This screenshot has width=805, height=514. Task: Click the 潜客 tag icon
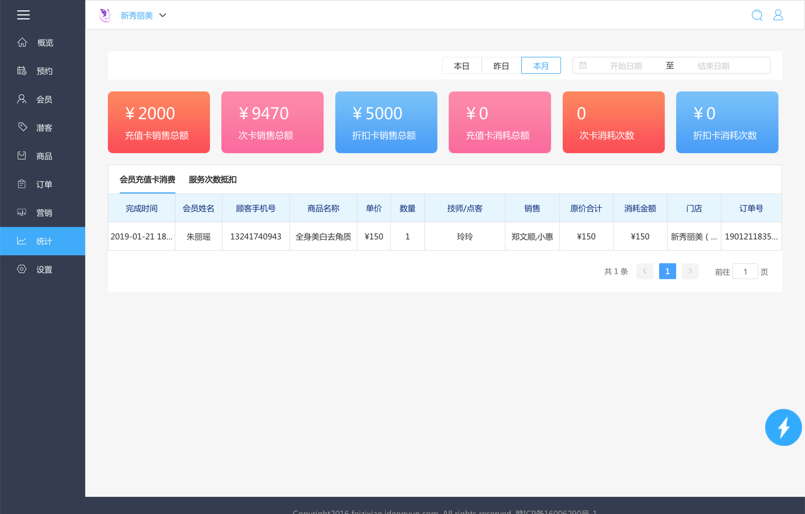tap(22, 127)
